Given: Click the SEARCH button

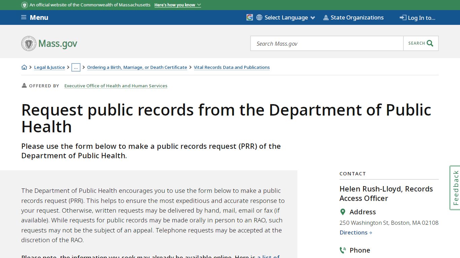Looking at the screenshot, I should (x=421, y=43).
